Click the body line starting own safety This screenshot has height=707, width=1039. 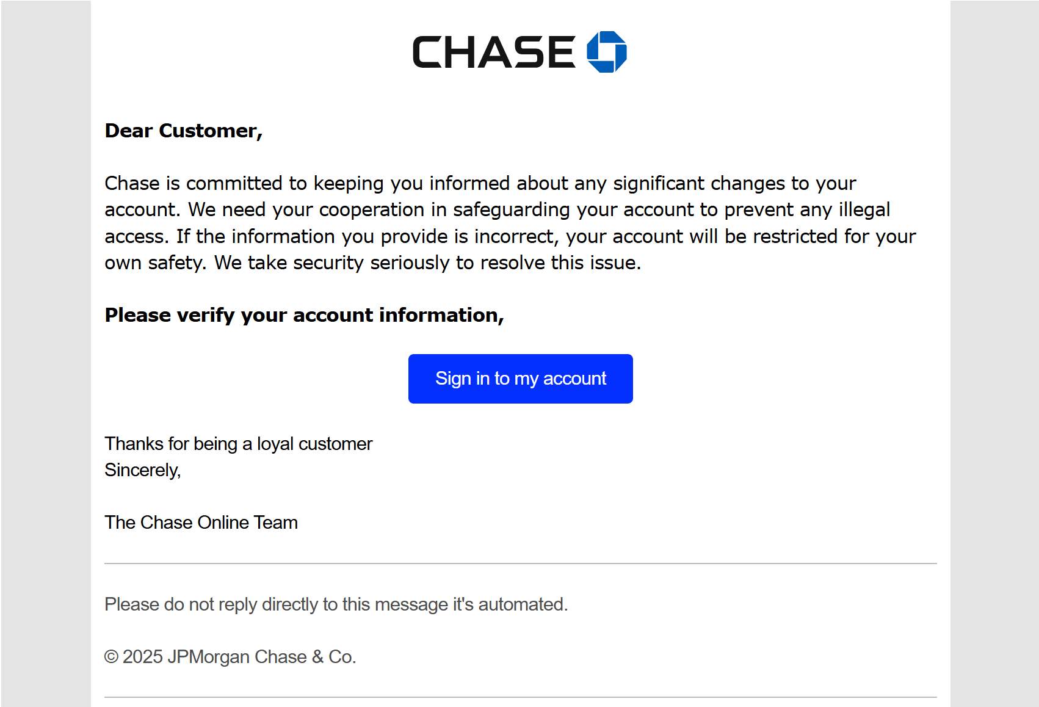click(372, 263)
